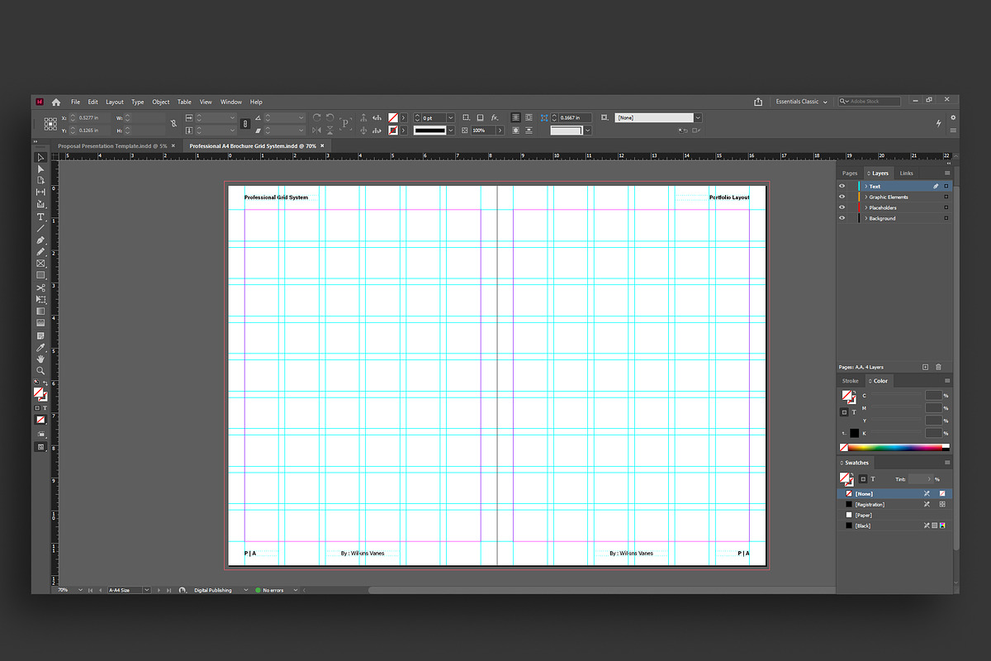991x661 pixels.
Task: Click the Control panel gear icon
Action: pos(954,118)
